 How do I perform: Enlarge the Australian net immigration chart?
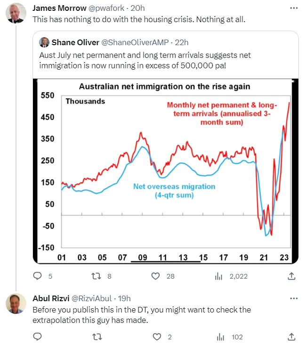(x=165, y=172)
